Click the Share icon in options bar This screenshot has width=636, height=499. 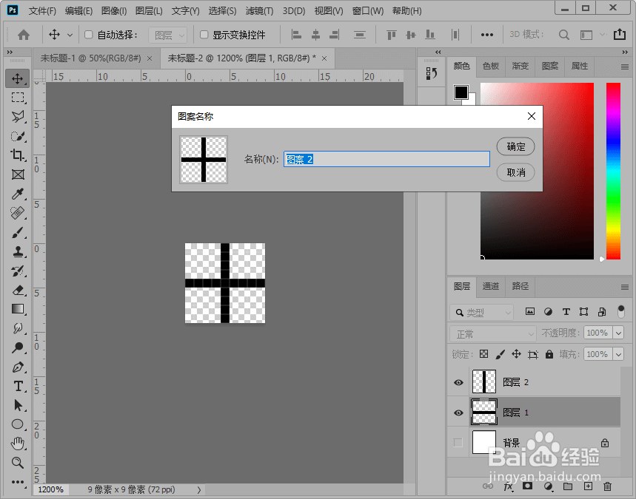pos(620,35)
